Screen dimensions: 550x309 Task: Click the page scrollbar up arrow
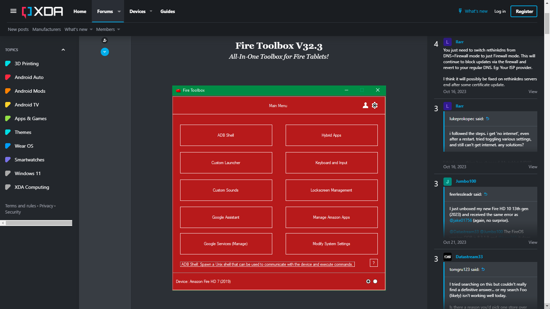(547, 3)
